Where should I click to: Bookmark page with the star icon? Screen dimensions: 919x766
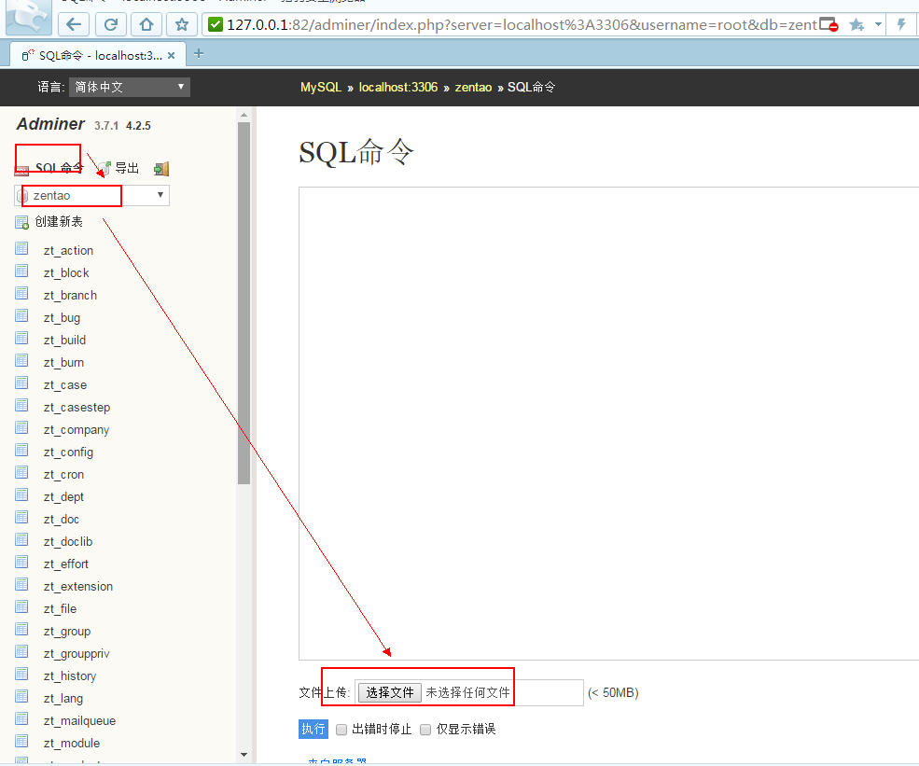pos(182,24)
